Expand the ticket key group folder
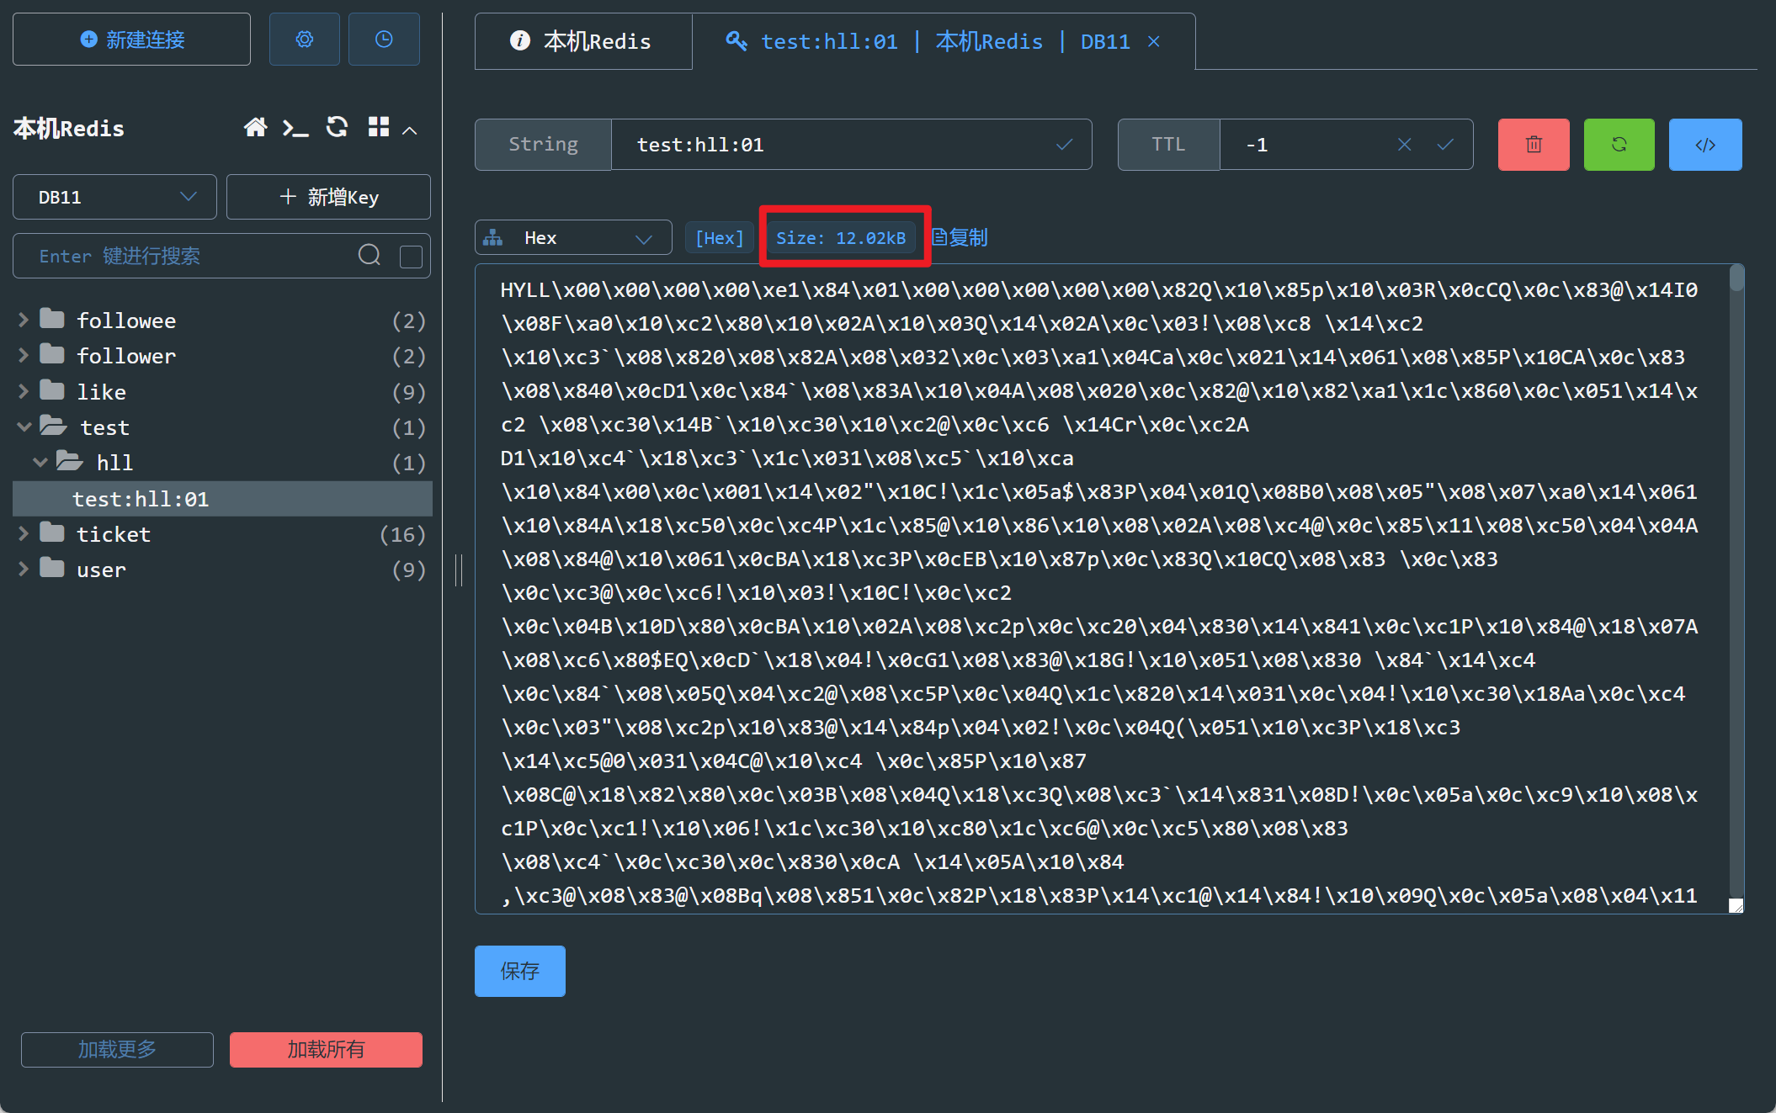The height and width of the screenshot is (1113, 1776). (x=24, y=535)
